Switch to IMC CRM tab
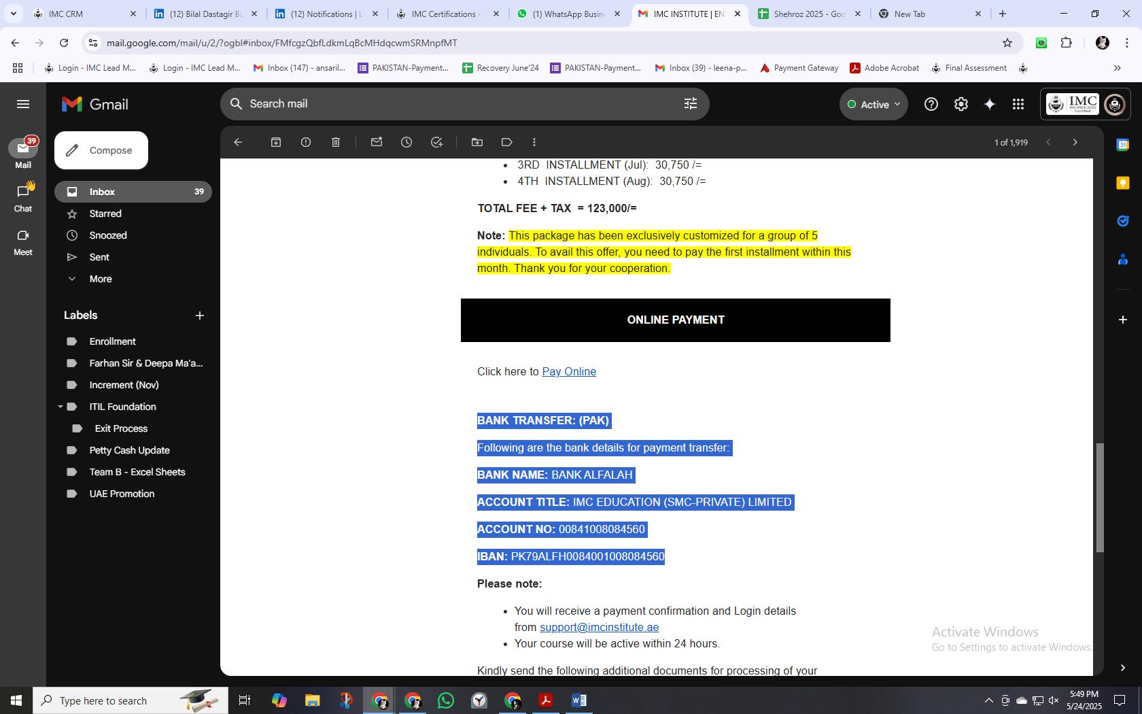Viewport: 1142px width, 714px height. (x=84, y=14)
